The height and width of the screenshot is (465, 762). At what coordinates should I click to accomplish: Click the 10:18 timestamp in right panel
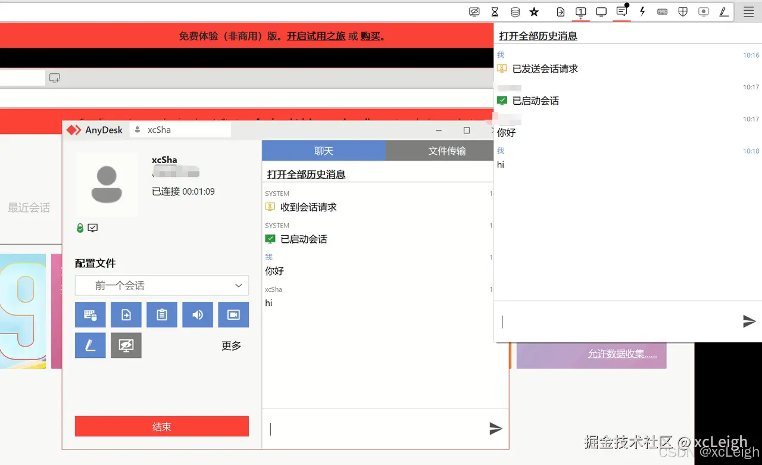click(751, 151)
